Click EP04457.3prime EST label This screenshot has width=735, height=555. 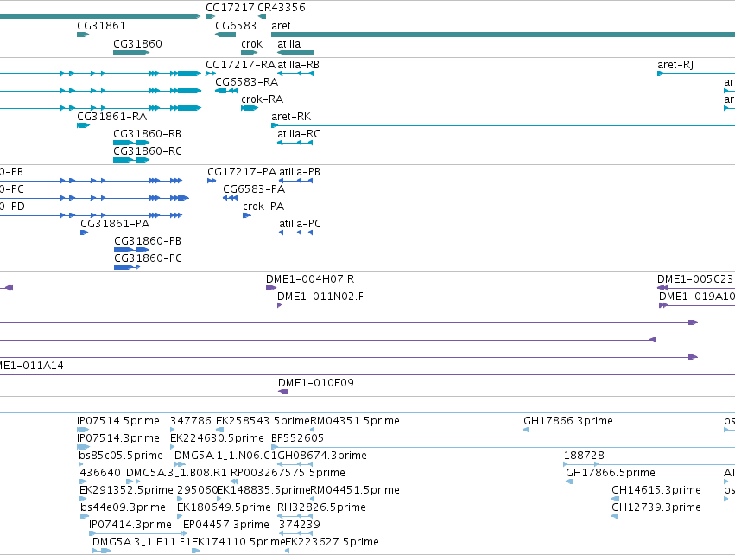pyautogui.click(x=226, y=525)
